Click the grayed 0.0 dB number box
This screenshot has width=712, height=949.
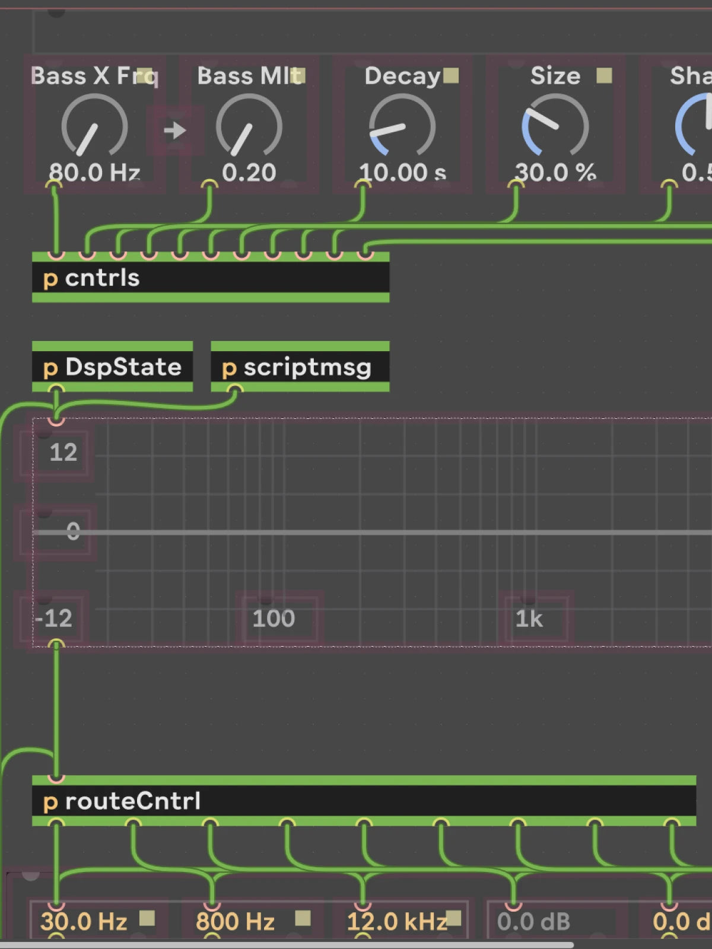tap(533, 922)
